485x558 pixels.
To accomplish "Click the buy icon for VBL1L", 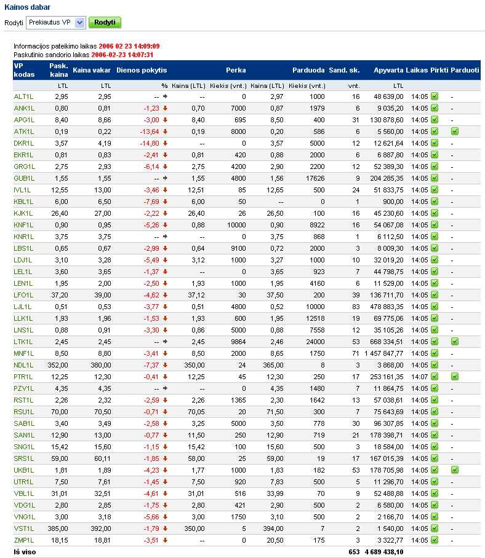I will 435,493.
